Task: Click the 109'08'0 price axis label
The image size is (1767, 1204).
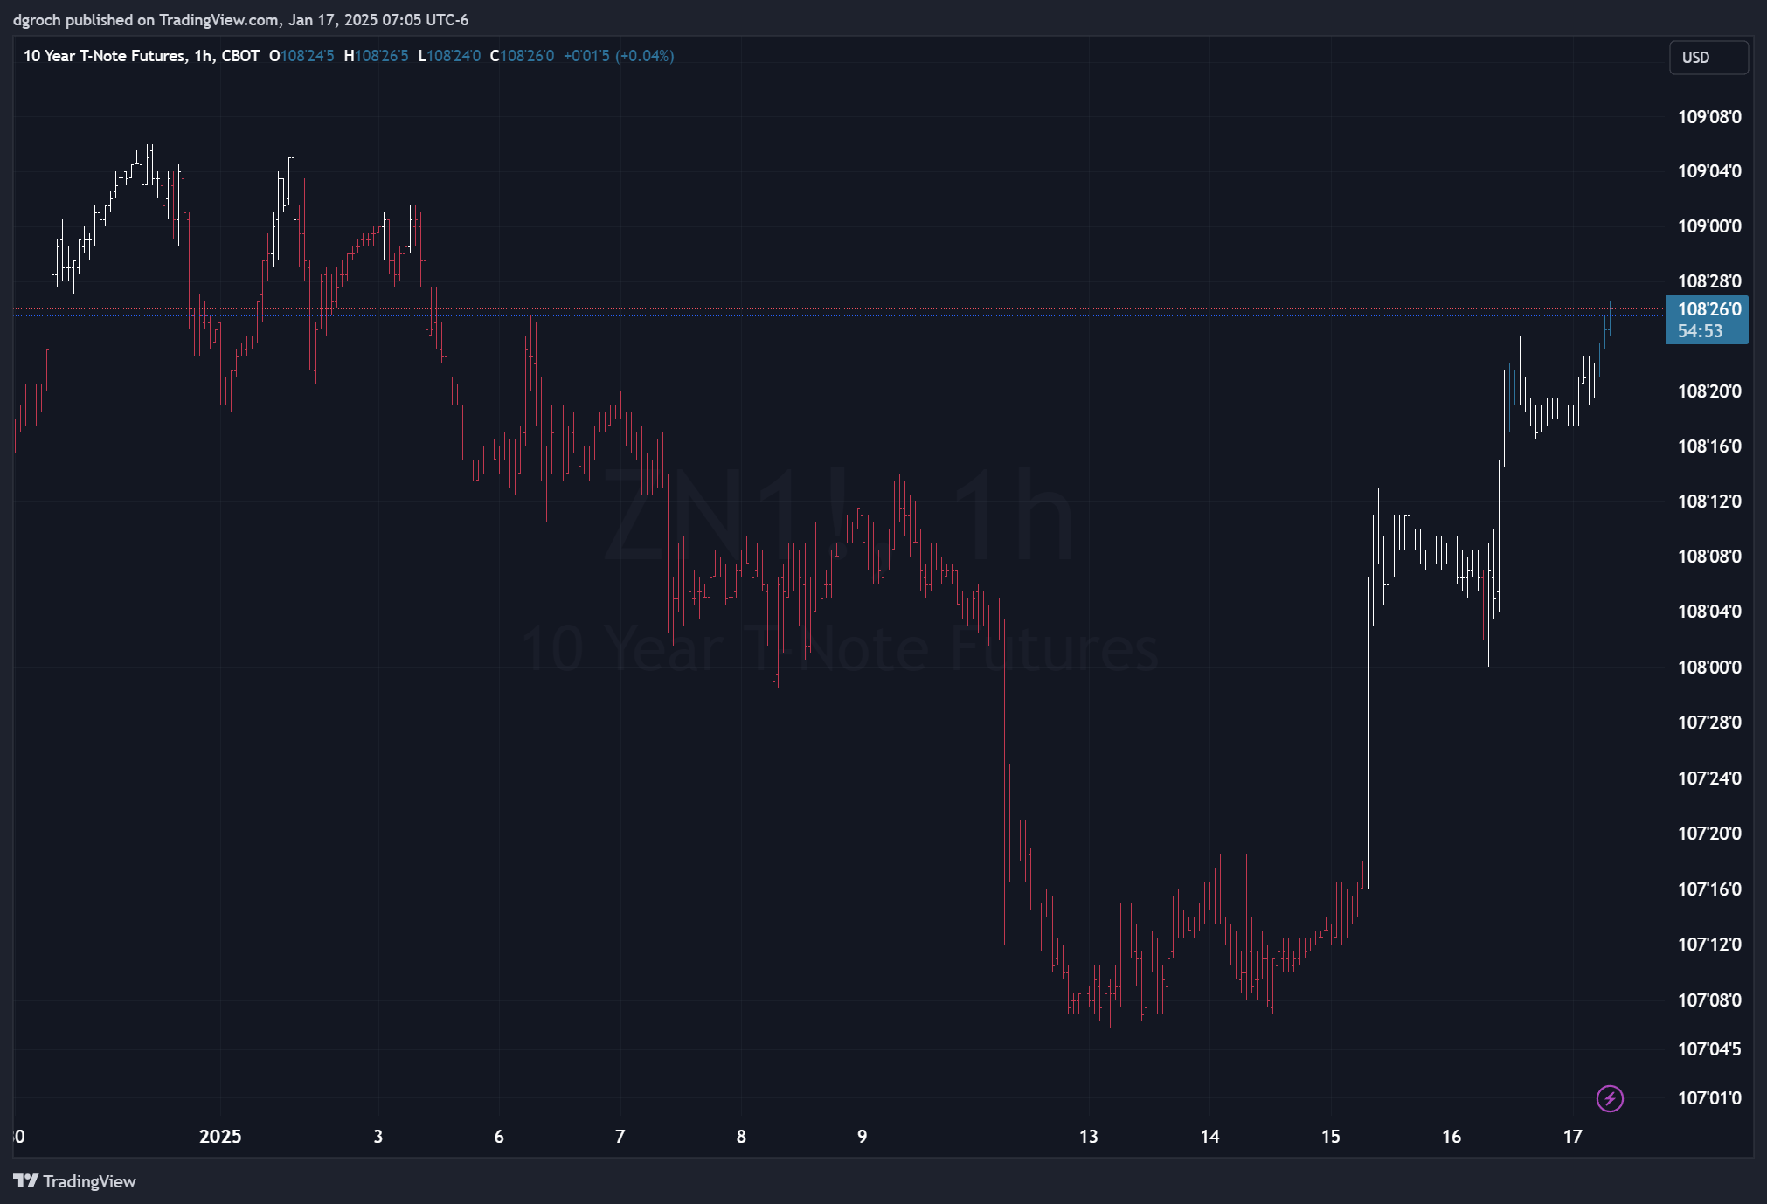Action: (x=1708, y=117)
